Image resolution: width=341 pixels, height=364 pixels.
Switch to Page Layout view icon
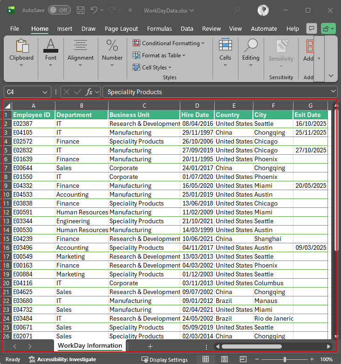click(225, 359)
